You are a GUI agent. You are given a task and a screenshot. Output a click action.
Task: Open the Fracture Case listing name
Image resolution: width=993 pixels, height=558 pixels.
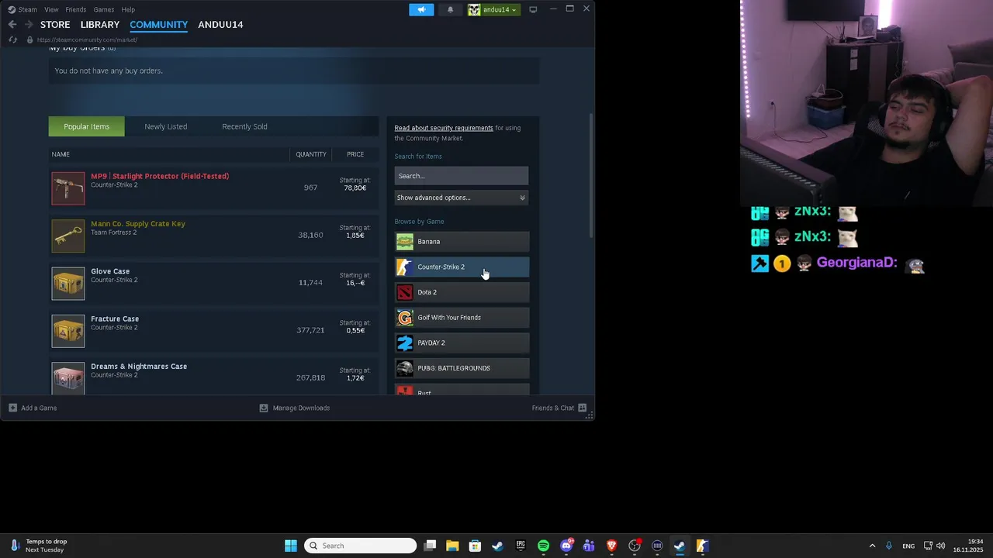(115, 319)
